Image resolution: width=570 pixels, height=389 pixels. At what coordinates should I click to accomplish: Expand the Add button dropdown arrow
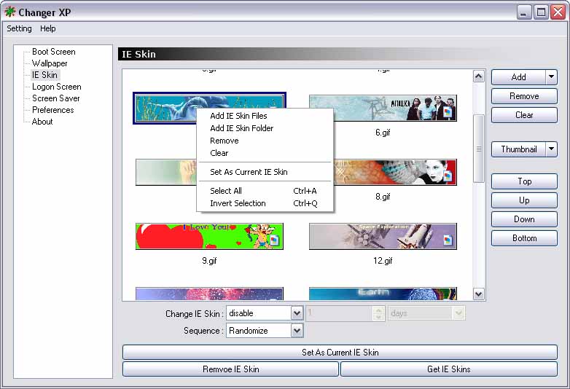[551, 76]
